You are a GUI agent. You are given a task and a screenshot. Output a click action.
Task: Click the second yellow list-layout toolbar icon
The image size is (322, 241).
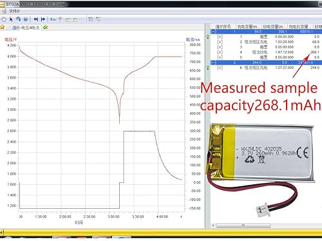pyautogui.click(x=75, y=20)
